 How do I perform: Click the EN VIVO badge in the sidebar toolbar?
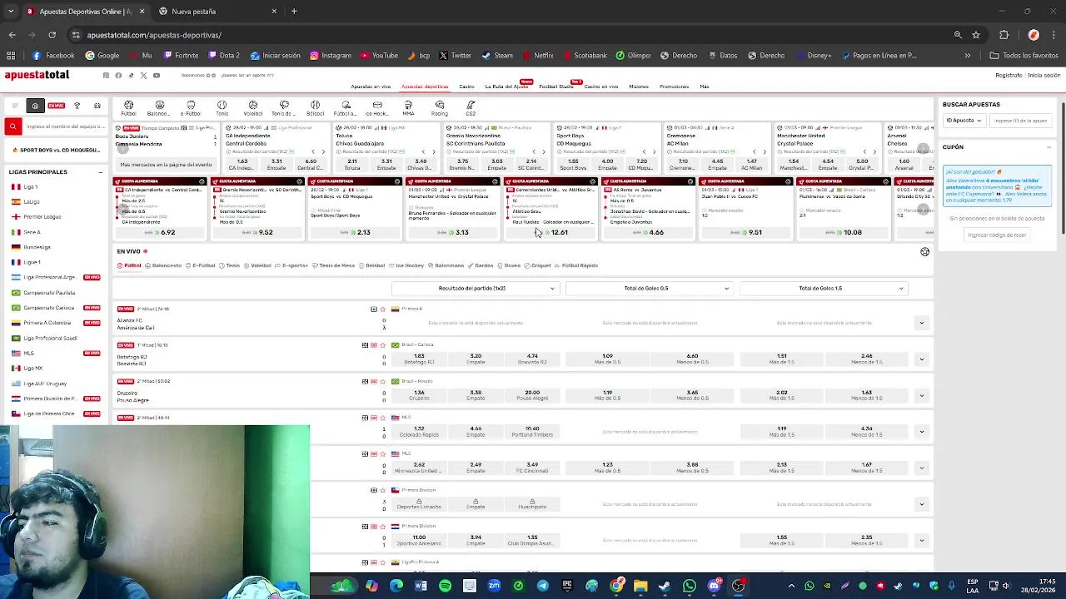pos(56,106)
